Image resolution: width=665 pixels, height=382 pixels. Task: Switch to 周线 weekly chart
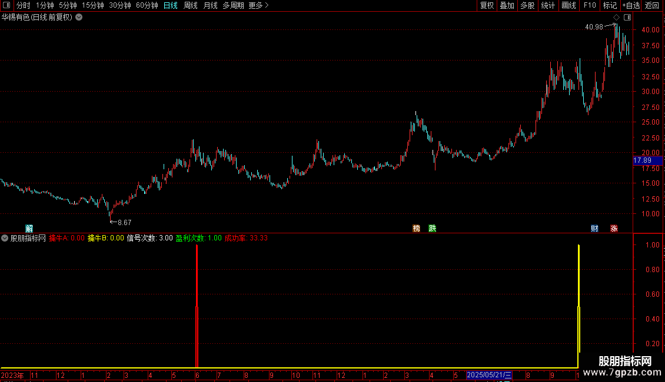191,5
